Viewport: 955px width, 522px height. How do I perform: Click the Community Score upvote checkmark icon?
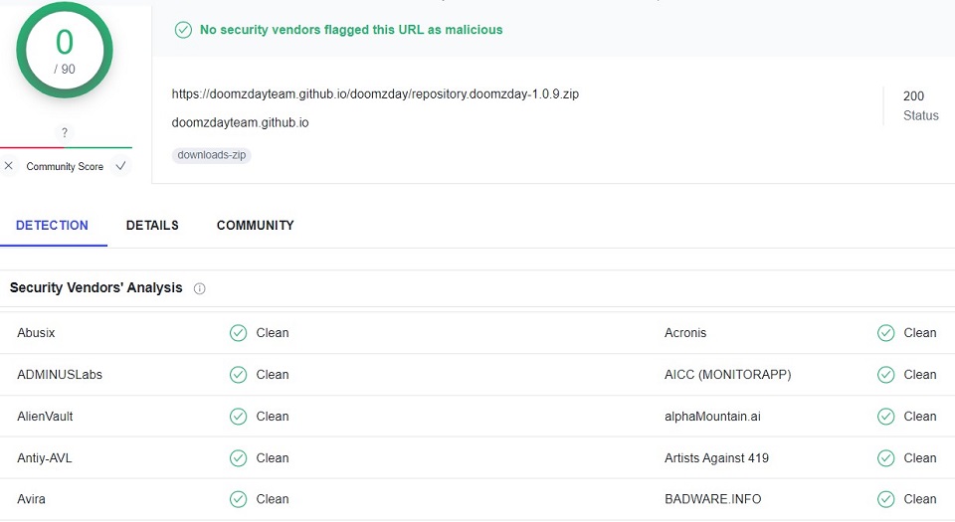coord(120,165)
